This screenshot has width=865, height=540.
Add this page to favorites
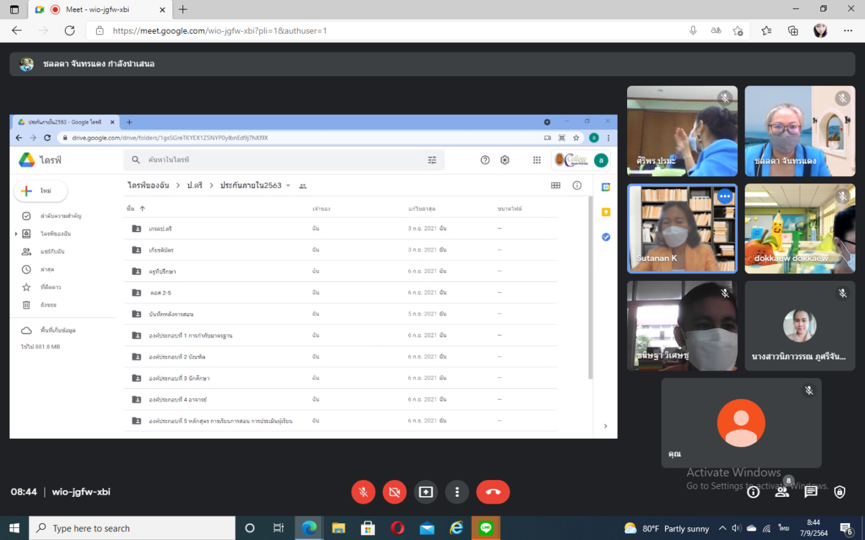pos(738,30)
